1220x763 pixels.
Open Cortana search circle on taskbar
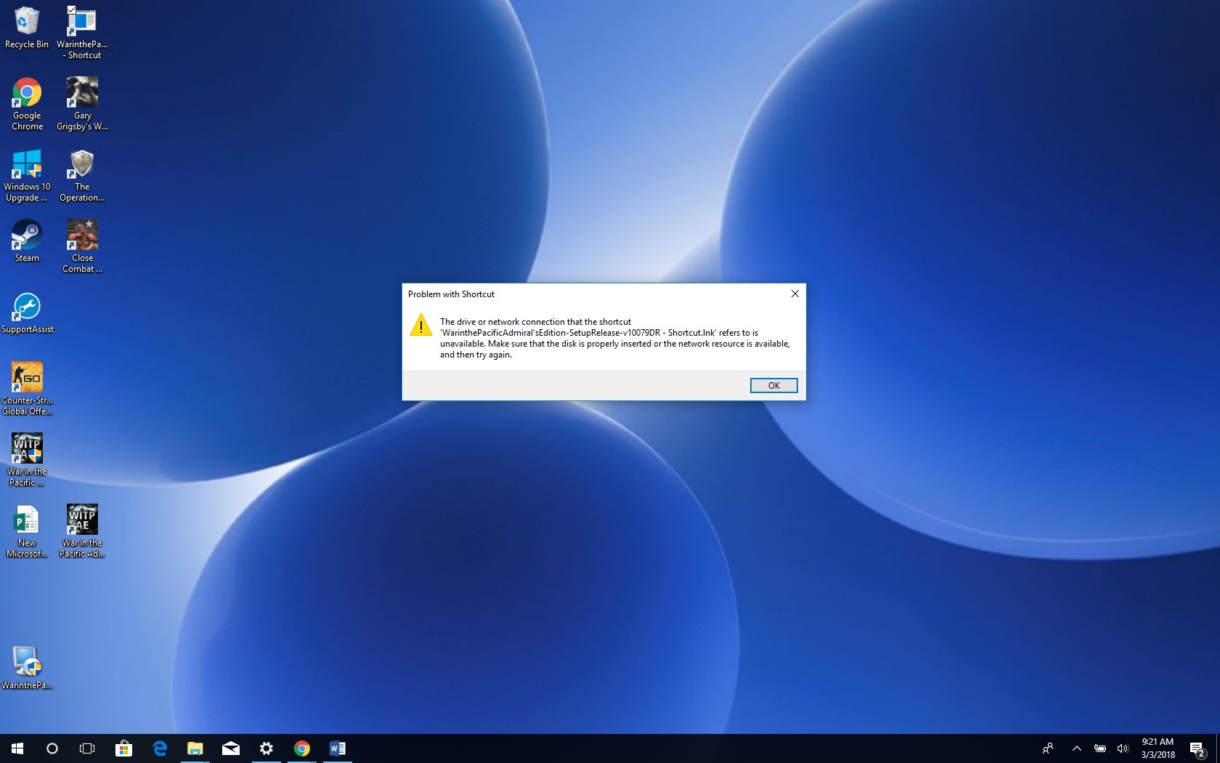(x=52, y=748)
